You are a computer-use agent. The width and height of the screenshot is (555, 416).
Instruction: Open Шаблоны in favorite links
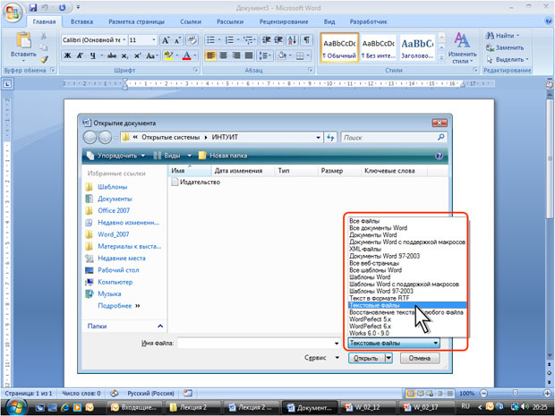pyautogui.click(x=112, y=186)
